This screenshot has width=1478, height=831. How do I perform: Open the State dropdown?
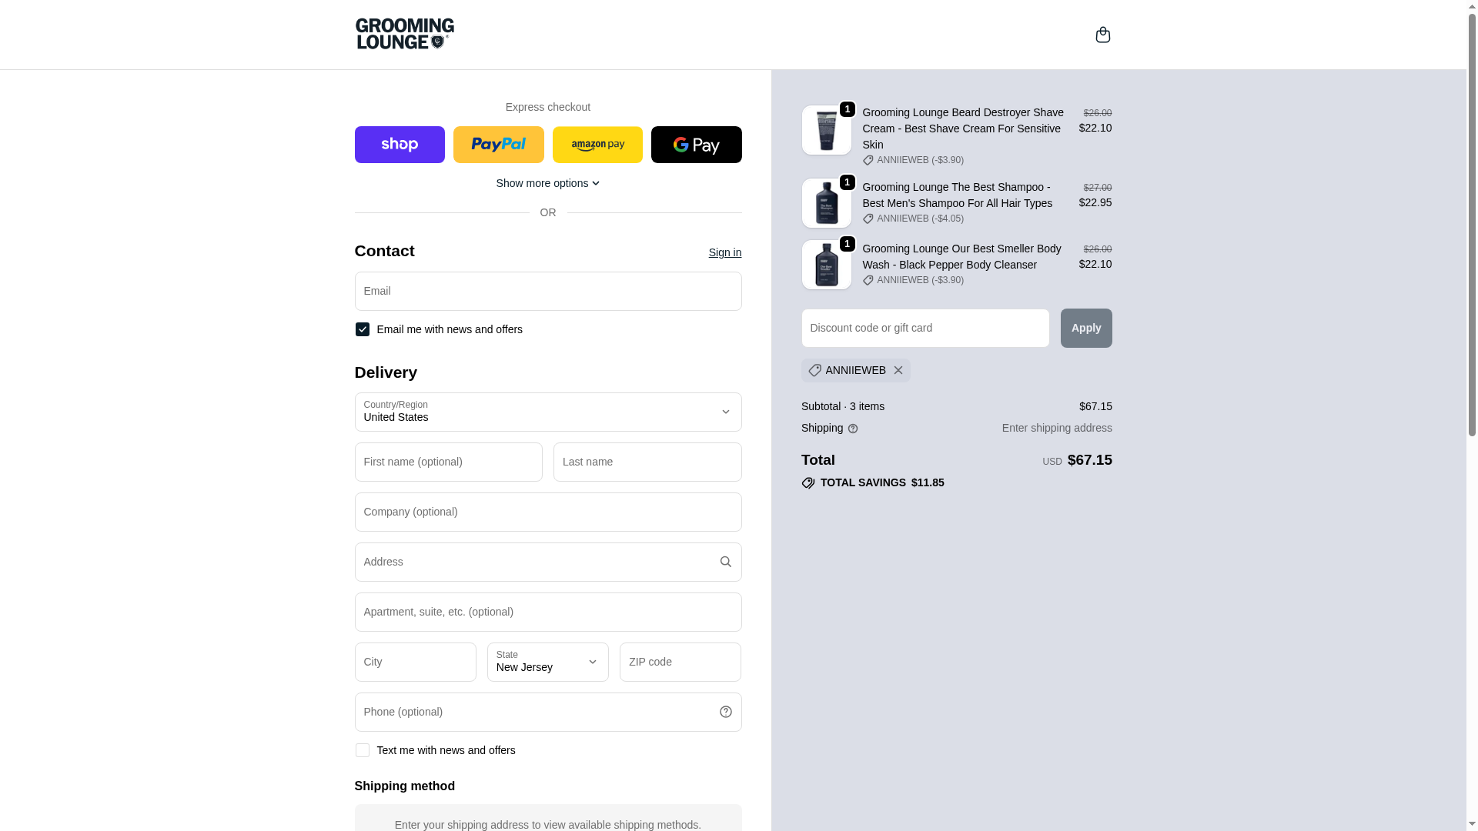547,662
